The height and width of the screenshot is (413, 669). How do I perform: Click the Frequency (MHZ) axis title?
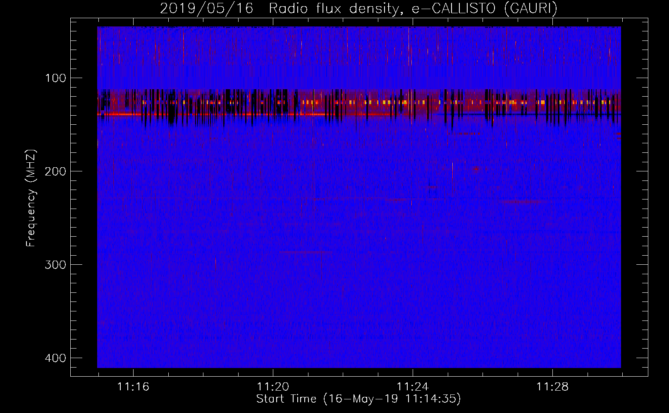click(x=31, y=198)
